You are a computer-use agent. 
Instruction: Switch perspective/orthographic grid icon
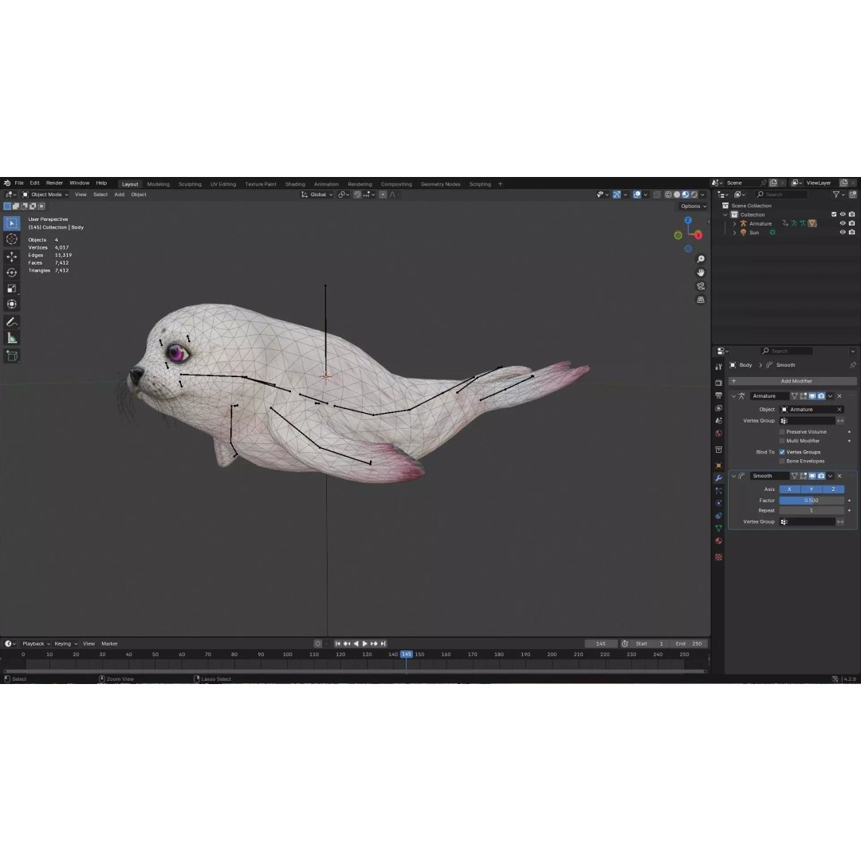[701, 300]
